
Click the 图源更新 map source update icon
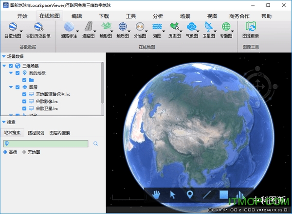click(x=251, y=26)
